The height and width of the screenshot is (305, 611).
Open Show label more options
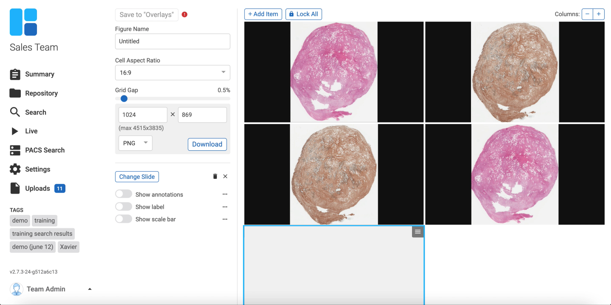coord(225,207)
